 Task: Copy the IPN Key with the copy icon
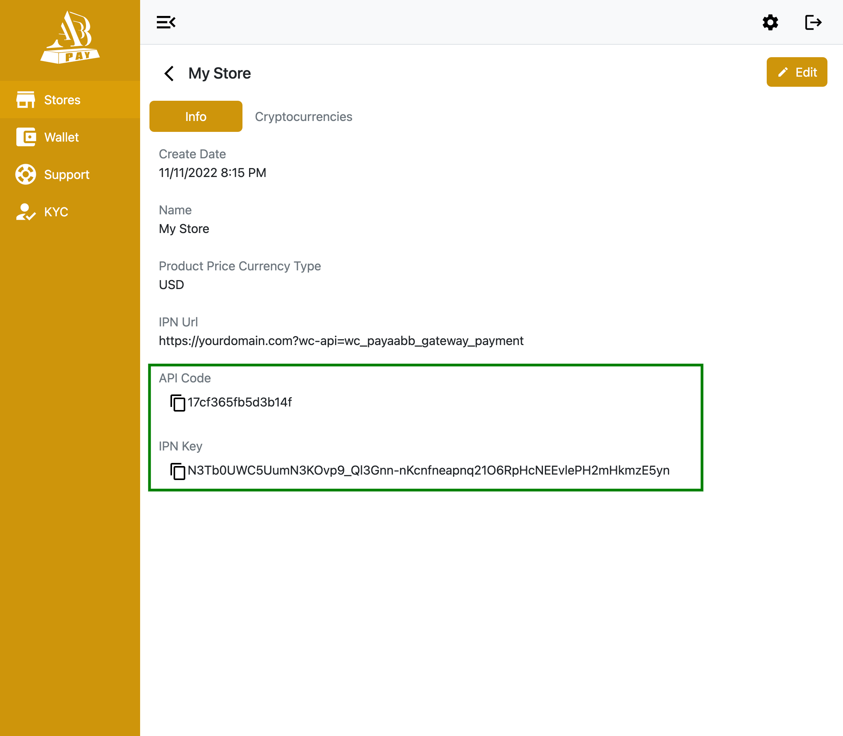tap(178, 471)
